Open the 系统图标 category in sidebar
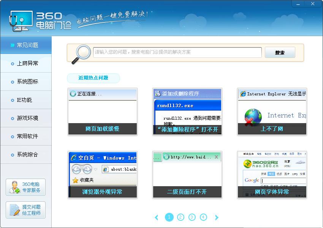323x228 pixels. click(25, 82)
